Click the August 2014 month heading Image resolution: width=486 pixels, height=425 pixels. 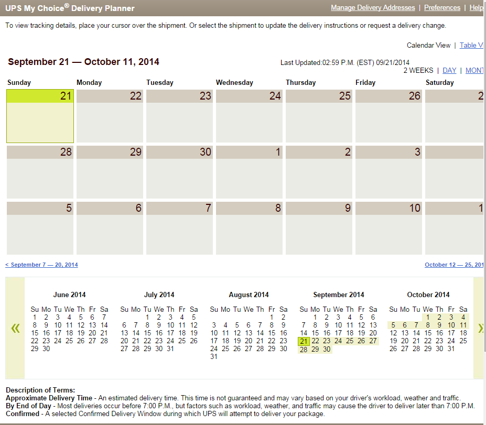(249, 295)
